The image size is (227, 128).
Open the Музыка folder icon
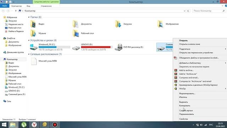[33, 33]
